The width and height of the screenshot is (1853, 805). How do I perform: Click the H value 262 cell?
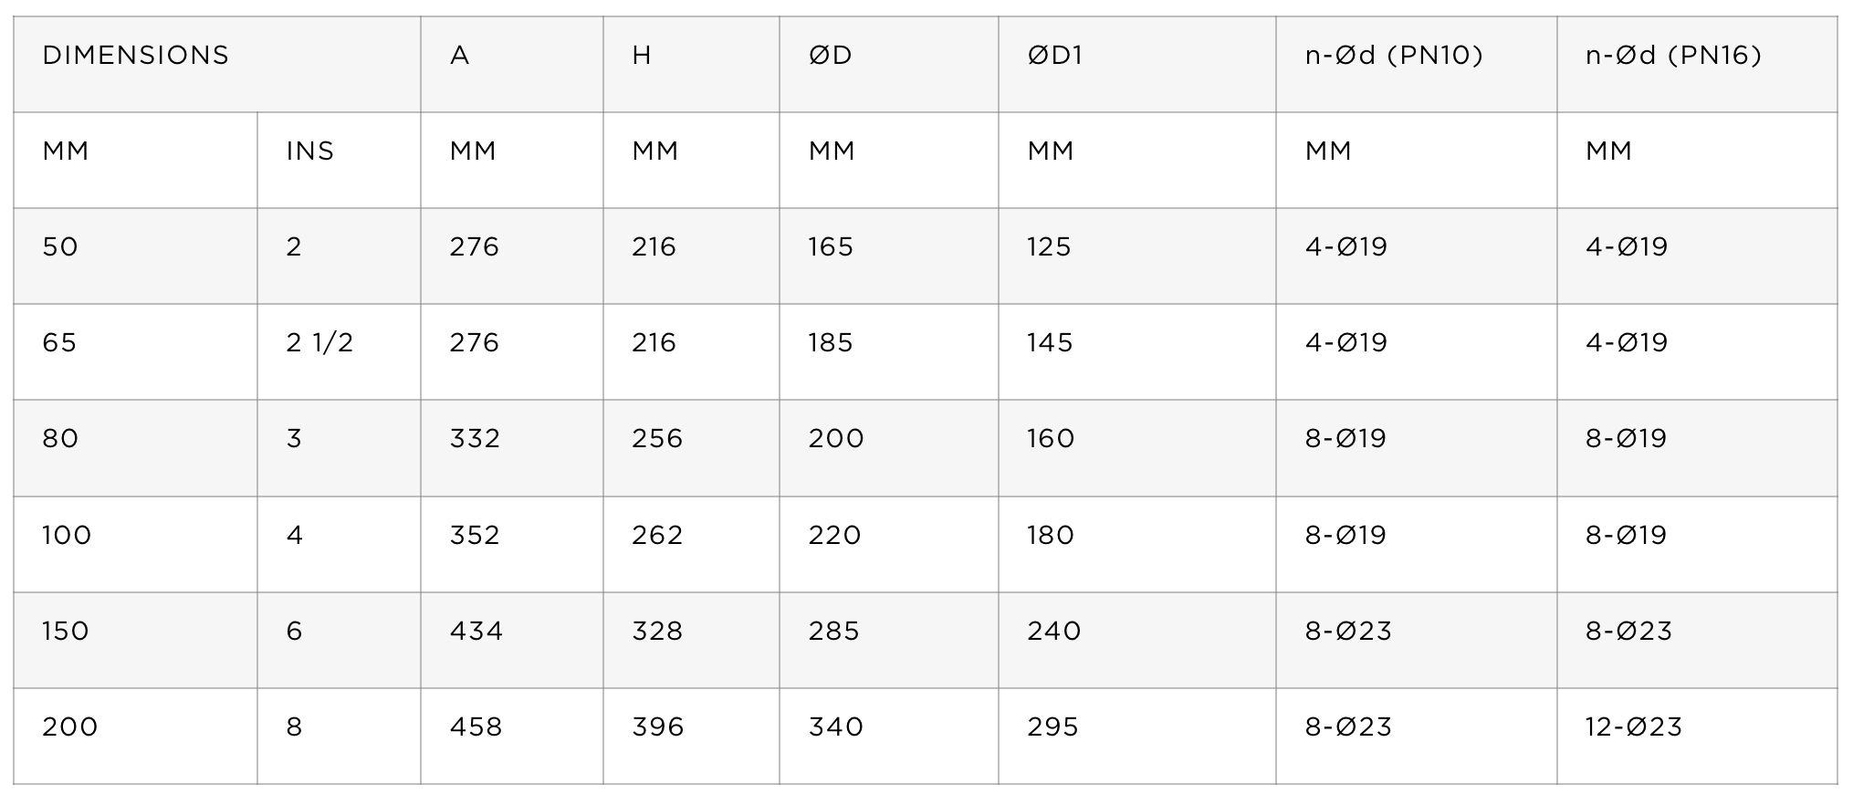point(691,545)
